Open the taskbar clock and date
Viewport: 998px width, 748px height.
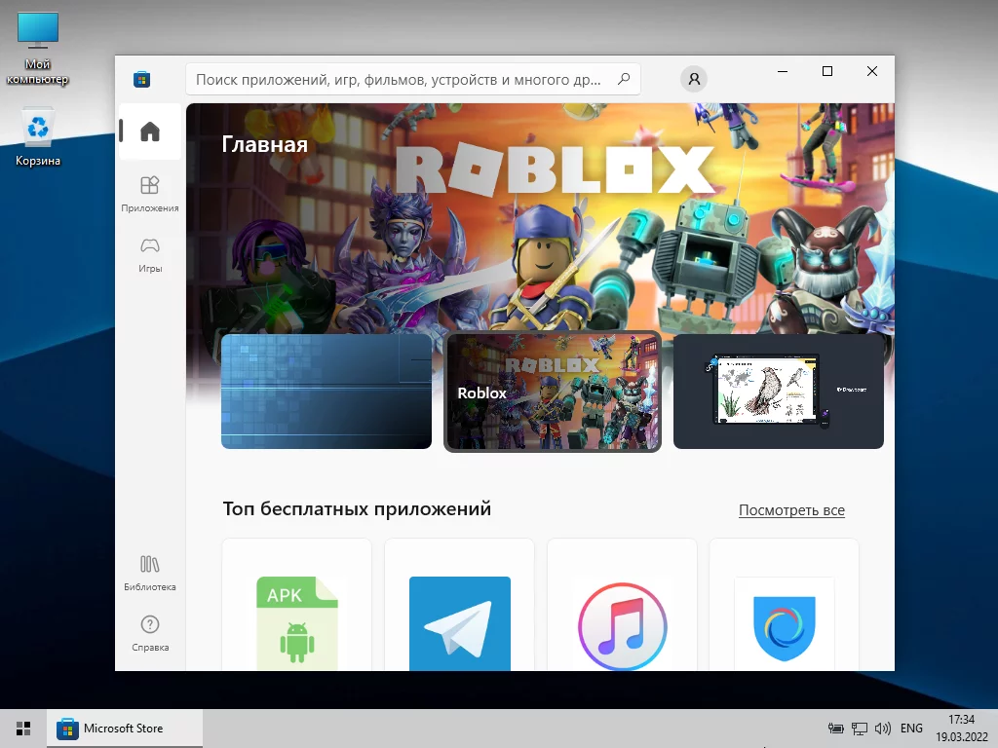coord(961,729)
